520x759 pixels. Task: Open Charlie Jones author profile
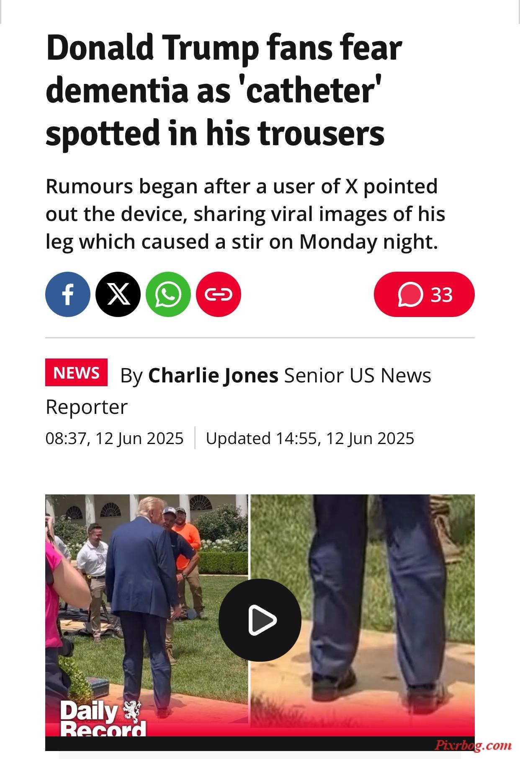[x=213, y=375]
